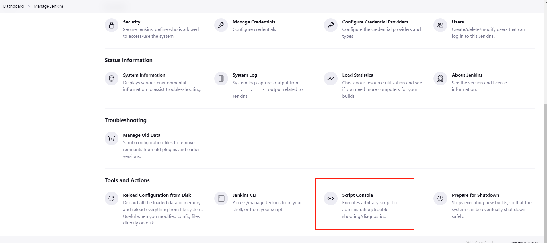Click the Users people icon
Screen dimensions: 547x243
(440, 25)
